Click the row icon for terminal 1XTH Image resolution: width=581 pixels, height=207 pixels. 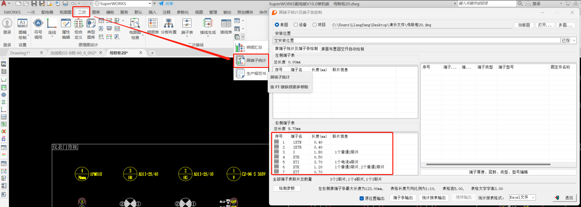tap(277, 142)
